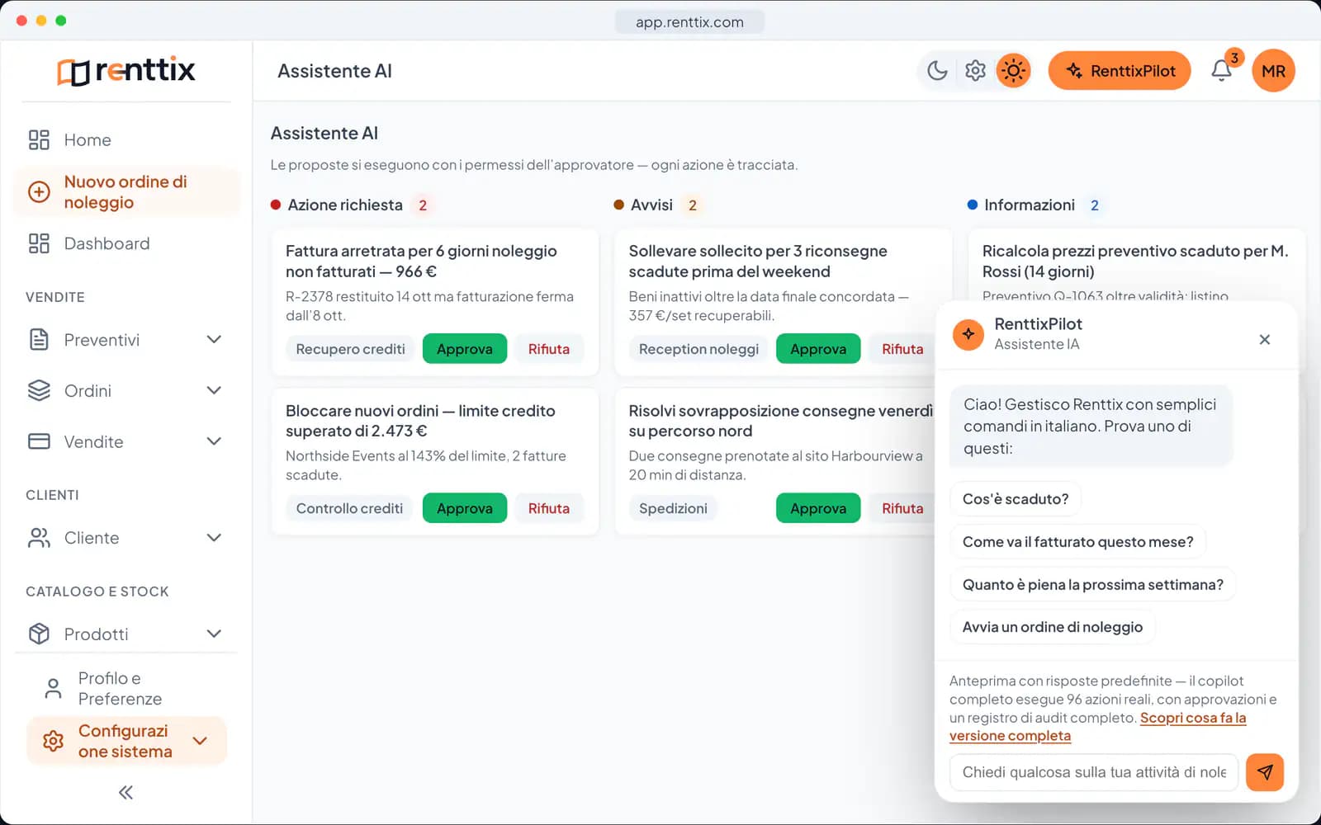The width and height of the screenshot is (1321, 825).
Task: Close the RenttixPilot chat panel
Action: pos(1264,340)
